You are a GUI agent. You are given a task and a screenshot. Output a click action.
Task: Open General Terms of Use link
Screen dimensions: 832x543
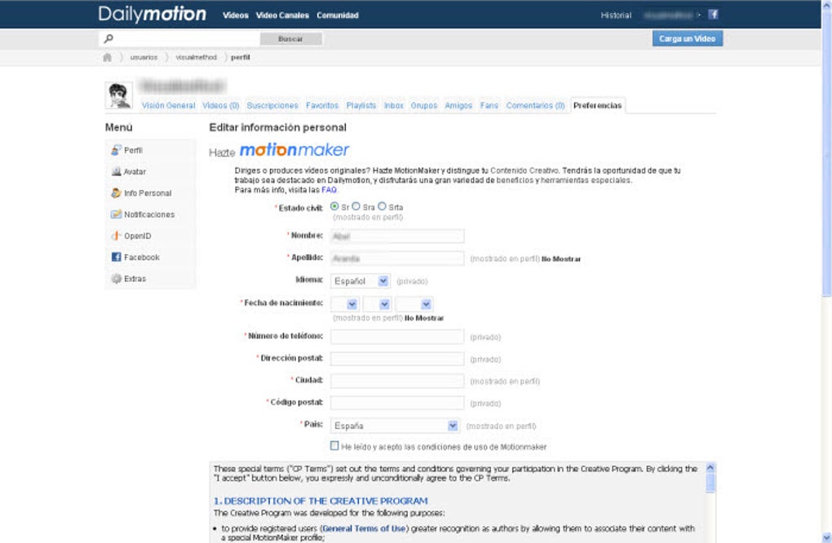coord(364,528)
